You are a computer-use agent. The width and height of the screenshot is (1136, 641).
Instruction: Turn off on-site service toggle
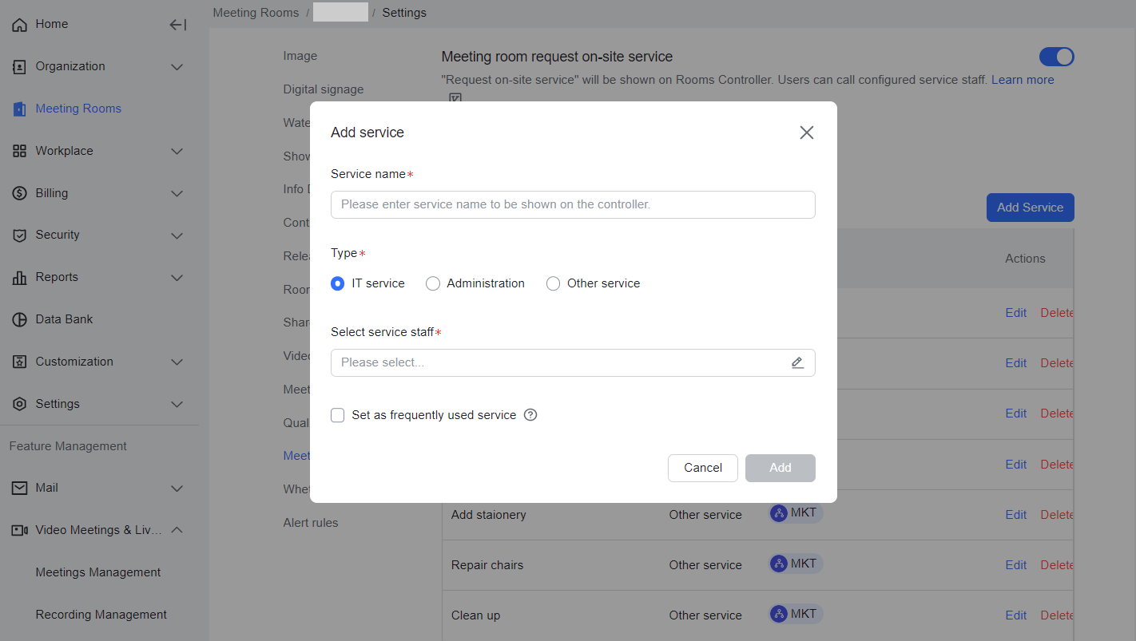pos(1056,57)
